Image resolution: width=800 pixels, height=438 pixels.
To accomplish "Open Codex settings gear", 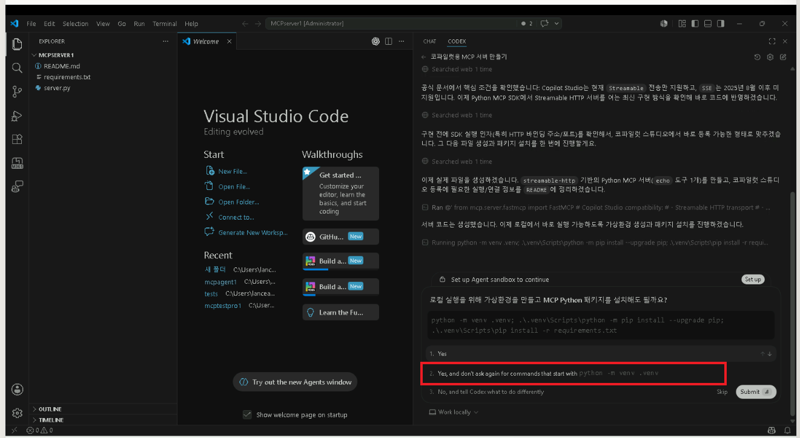I will tap(770, 57).
